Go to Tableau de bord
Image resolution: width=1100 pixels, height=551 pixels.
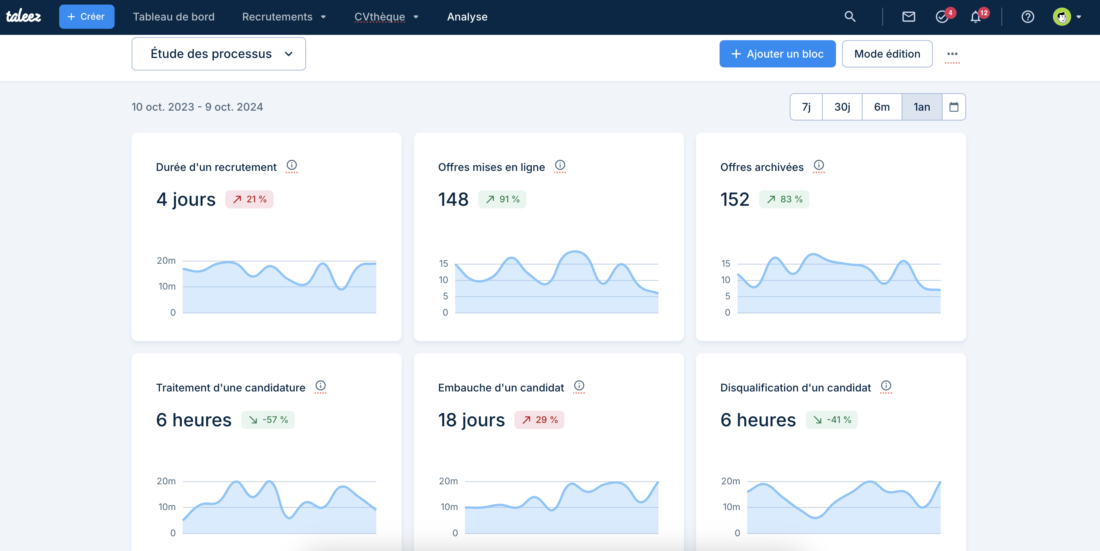(x=173, y=17)
